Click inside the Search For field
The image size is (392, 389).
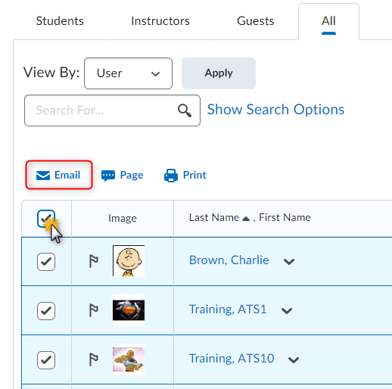112,110
